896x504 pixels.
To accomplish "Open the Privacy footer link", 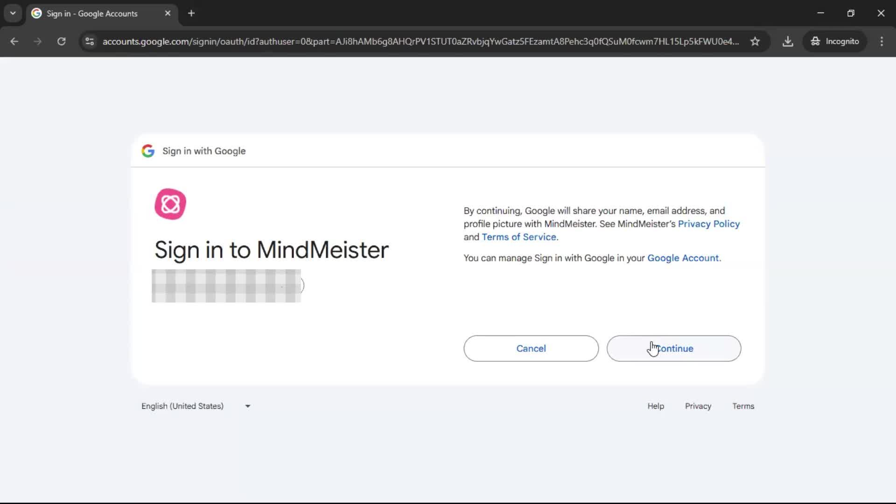I will click(698, 406).
